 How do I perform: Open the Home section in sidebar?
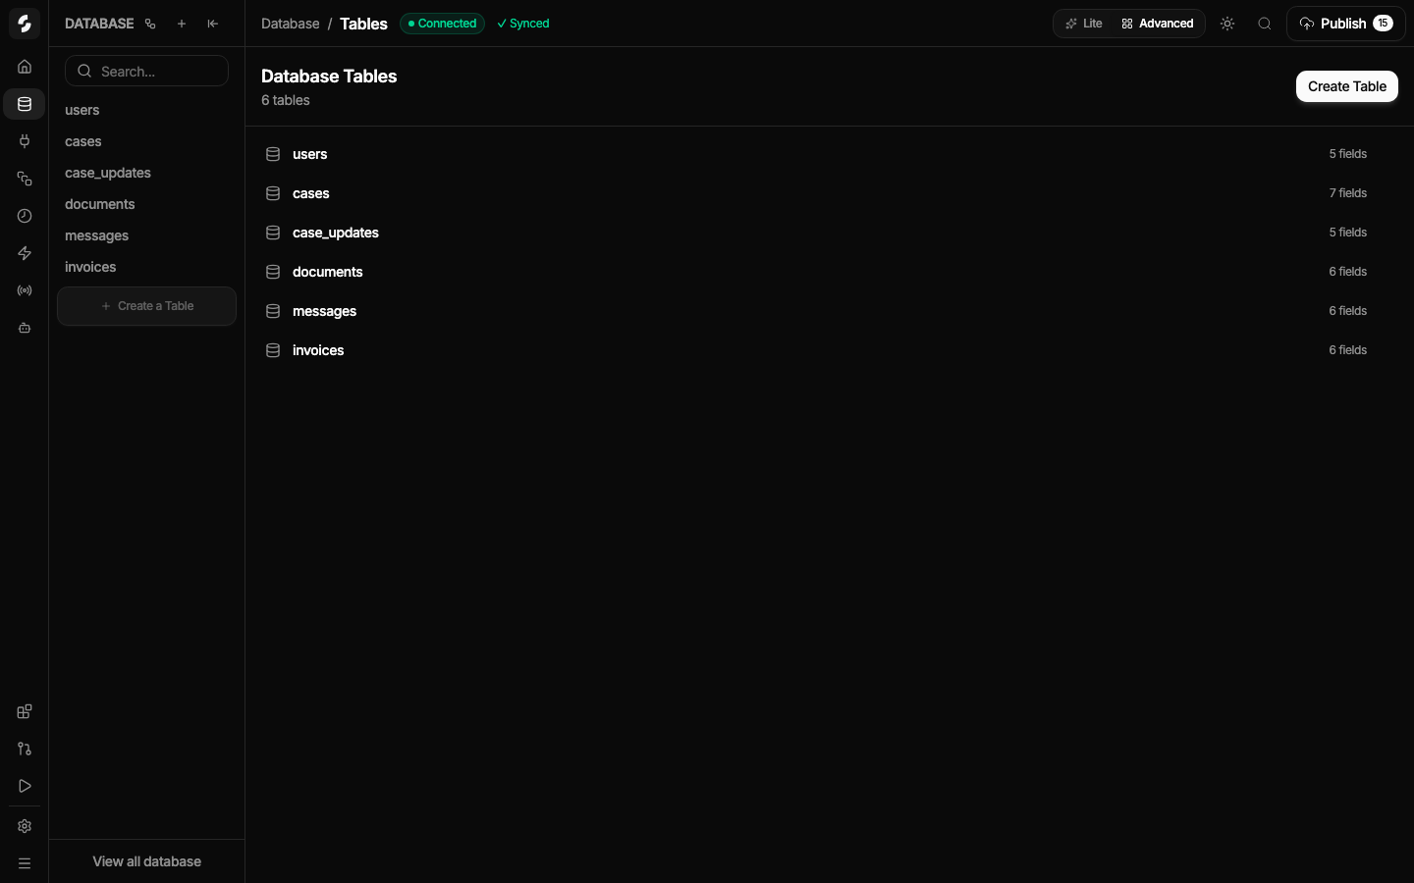(25, 67)
